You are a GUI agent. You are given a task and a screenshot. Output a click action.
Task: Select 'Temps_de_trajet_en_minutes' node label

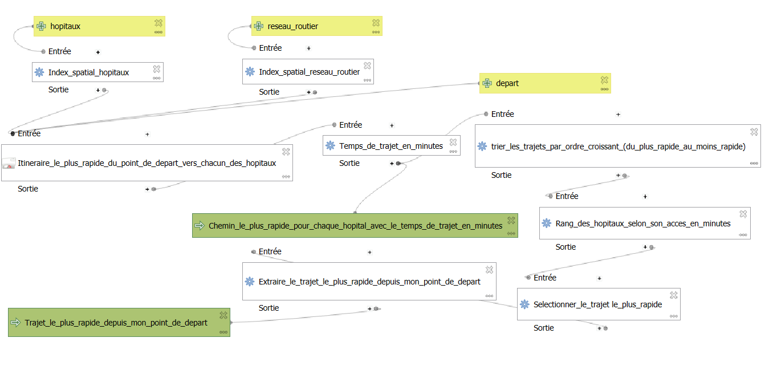tap(391, 146)
